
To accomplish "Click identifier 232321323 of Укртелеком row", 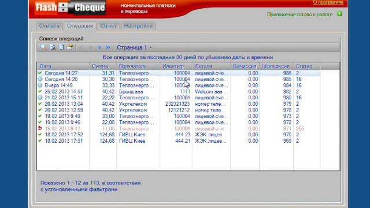I will (177, 104).
